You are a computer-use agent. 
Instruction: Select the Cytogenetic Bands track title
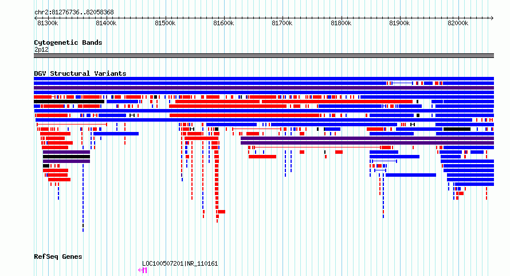[68, 42]
